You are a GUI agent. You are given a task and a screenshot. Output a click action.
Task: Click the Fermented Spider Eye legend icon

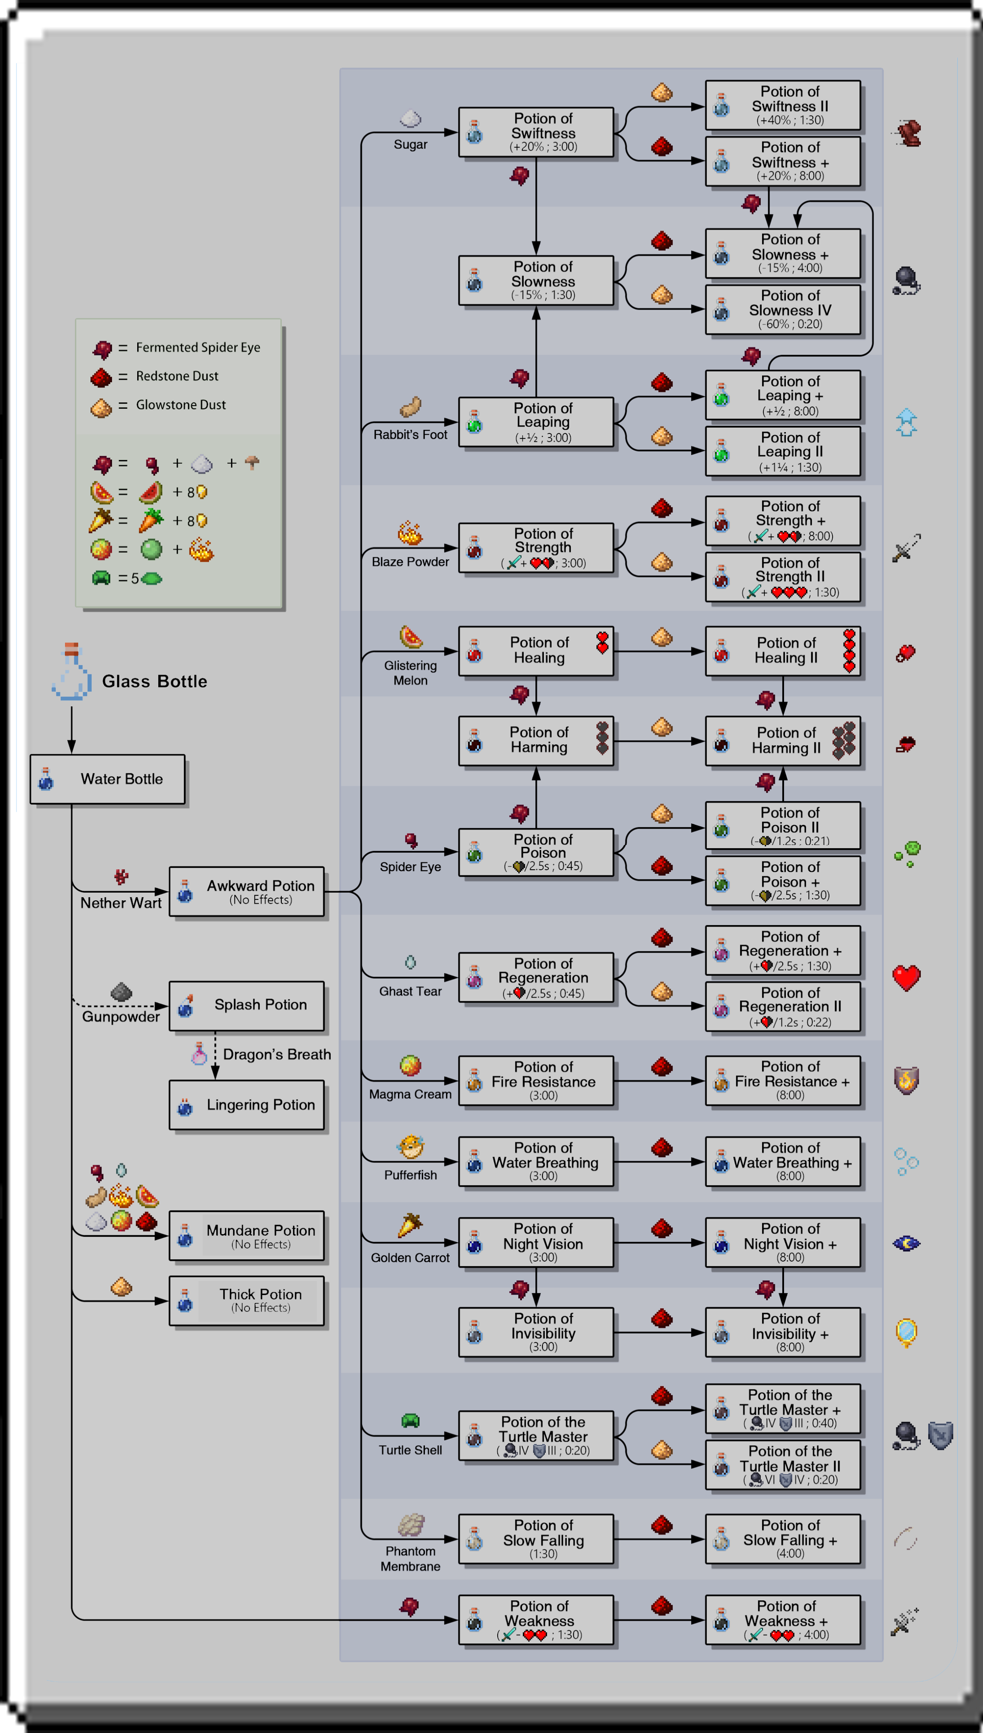(102, 349)
